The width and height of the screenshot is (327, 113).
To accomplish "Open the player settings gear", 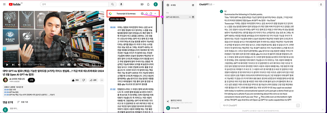I will pyautogui.click(x=75, y=65).
